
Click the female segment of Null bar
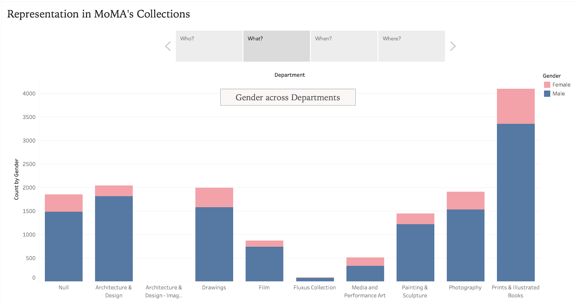pos(64,203)
